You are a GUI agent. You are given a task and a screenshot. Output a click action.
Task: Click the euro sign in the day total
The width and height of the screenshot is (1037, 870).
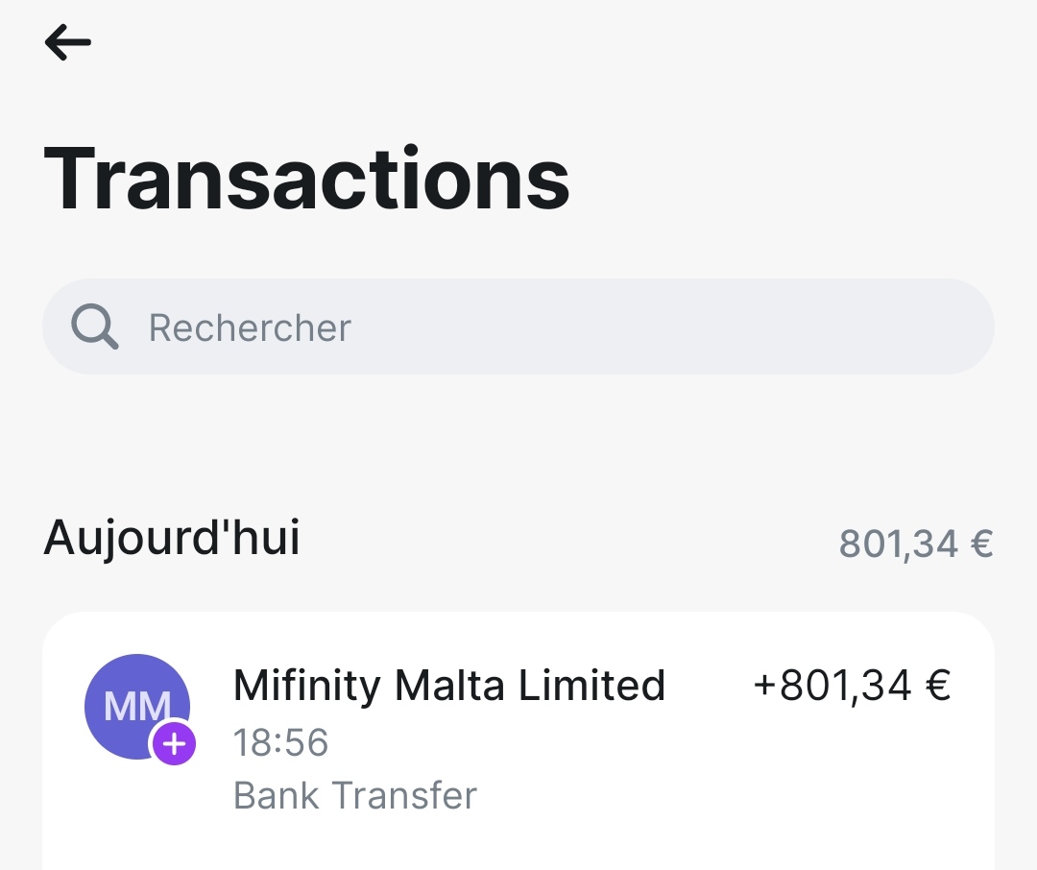980,544
